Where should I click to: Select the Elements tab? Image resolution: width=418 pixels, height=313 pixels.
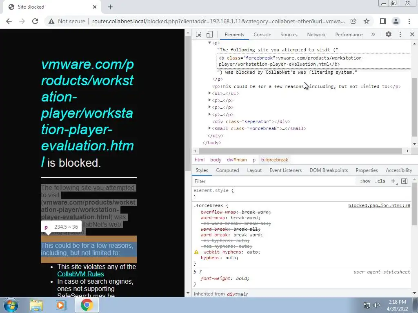click(x=234, y=35)
